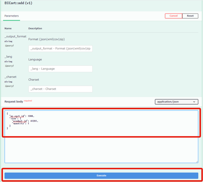Click the _charset parameter name
This screenshot has width=203, height=182.
coord(10,77)
